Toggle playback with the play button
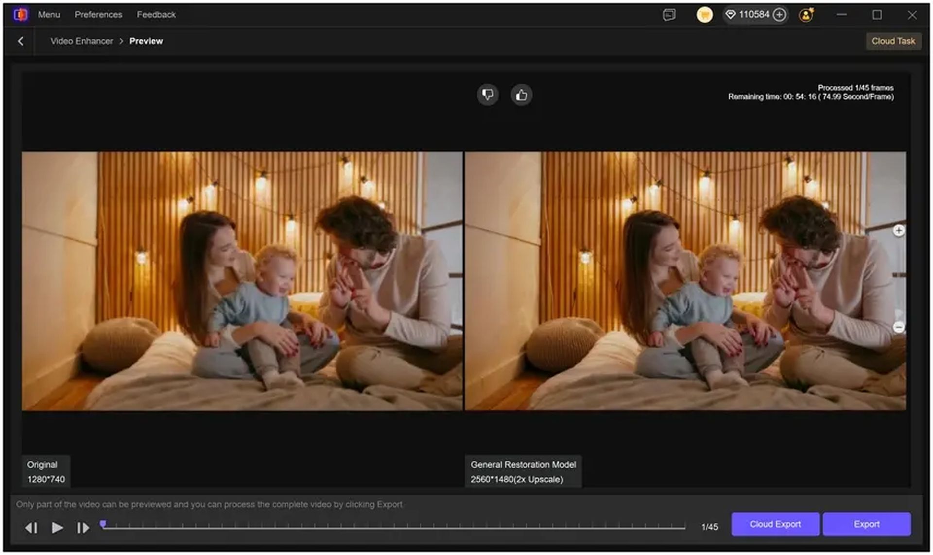 57,528
